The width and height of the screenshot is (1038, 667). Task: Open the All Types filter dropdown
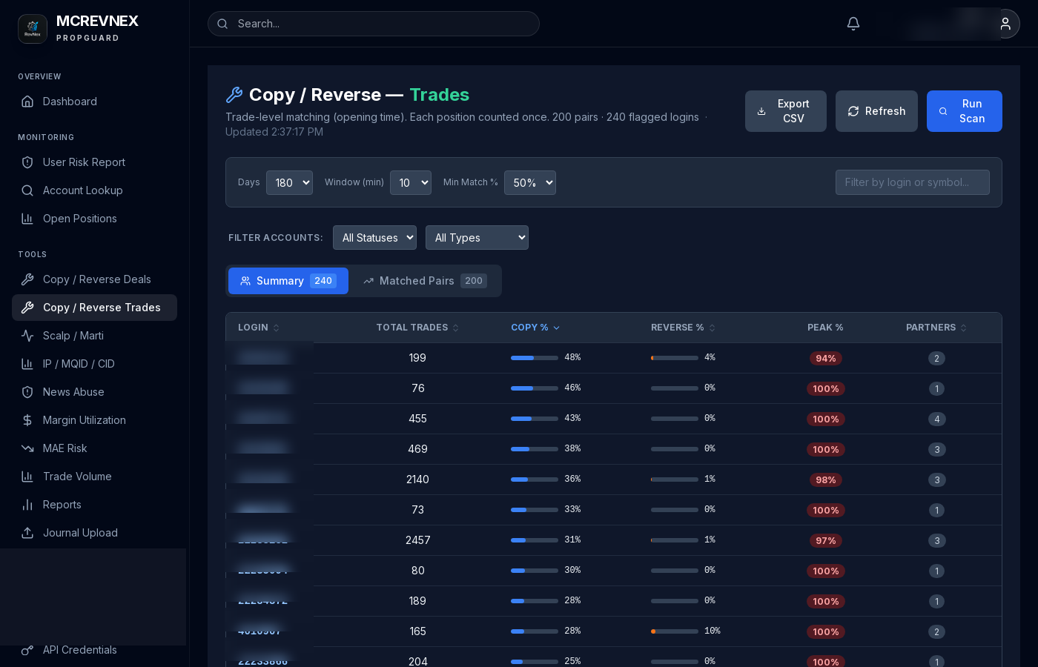pyautogui.click(x=477, y=237)
